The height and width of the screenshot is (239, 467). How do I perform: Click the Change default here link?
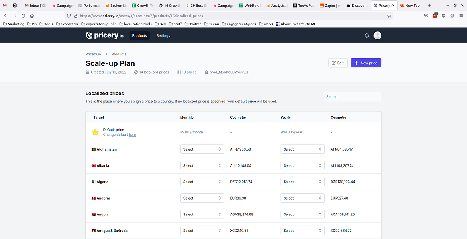(x=132, y=135)
